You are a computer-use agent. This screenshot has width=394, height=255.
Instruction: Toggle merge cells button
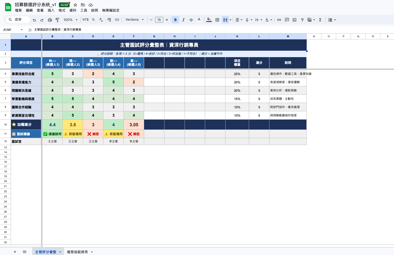point(225,20)
